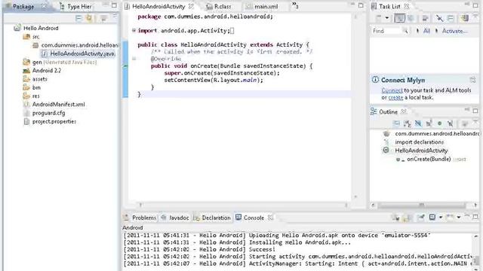Image resolution: width=483 pixels, height=271 pixels.
Task: Collapse all in Package Explorer toolbar
Action: 78,18
